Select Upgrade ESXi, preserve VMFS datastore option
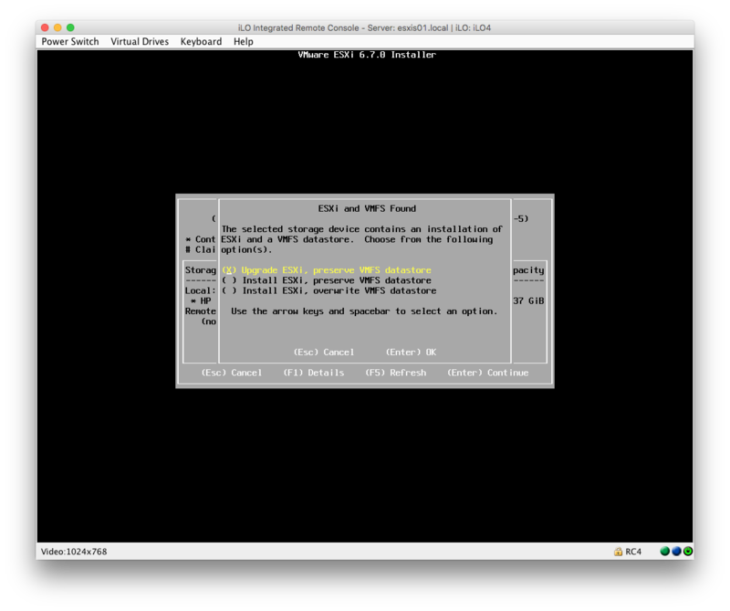 (327, 269)
